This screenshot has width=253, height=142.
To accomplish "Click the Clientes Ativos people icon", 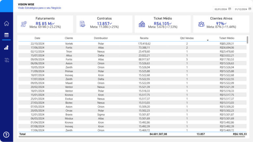I will point(201,24).
